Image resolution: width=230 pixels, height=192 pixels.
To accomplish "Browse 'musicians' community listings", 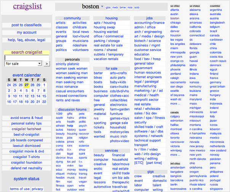I will pyautogui.click(x=80, y=41).
